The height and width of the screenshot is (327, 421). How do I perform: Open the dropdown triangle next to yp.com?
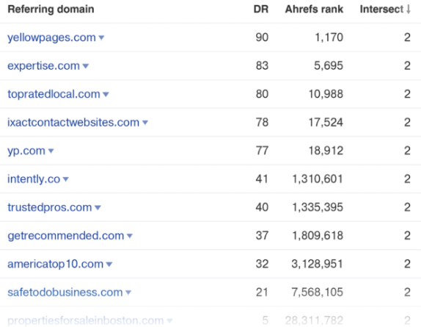(51, 151)
